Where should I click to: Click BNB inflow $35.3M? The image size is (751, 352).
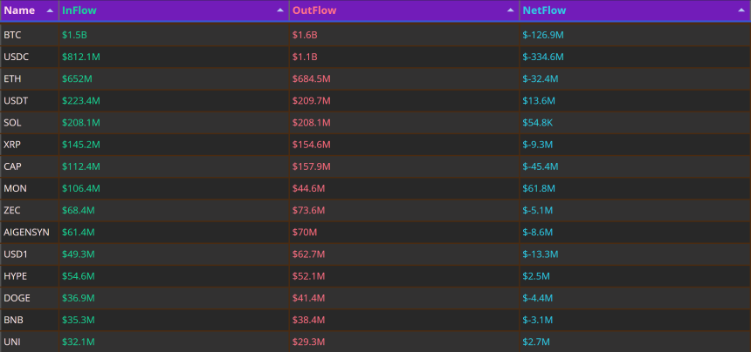click(79, 321)
